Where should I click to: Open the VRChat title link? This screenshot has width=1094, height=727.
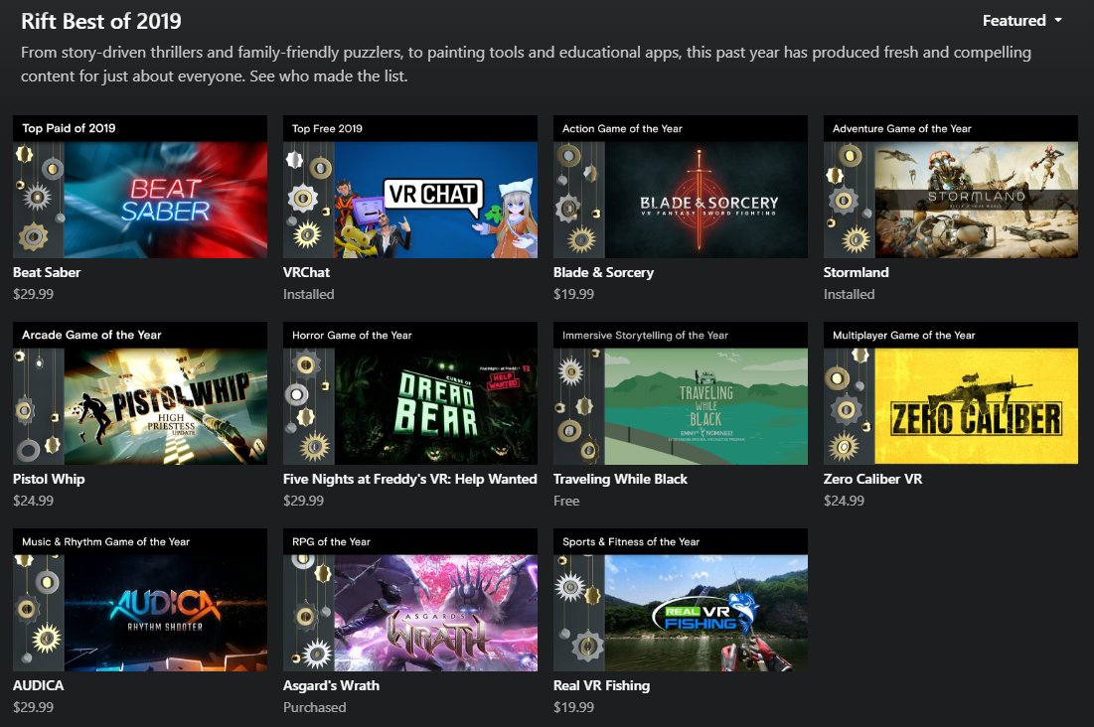(x=306, y=272)
